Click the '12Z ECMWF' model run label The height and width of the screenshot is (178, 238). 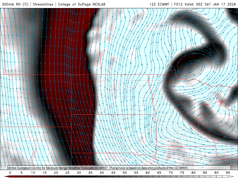[x=159, y=4]
